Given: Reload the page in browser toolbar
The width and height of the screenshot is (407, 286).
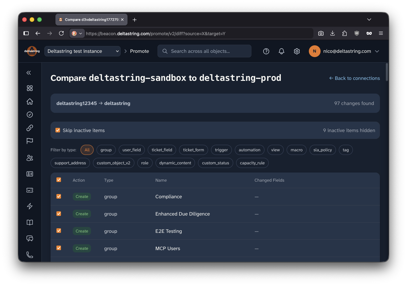Looking at the screenshot, I should (61, 33).
